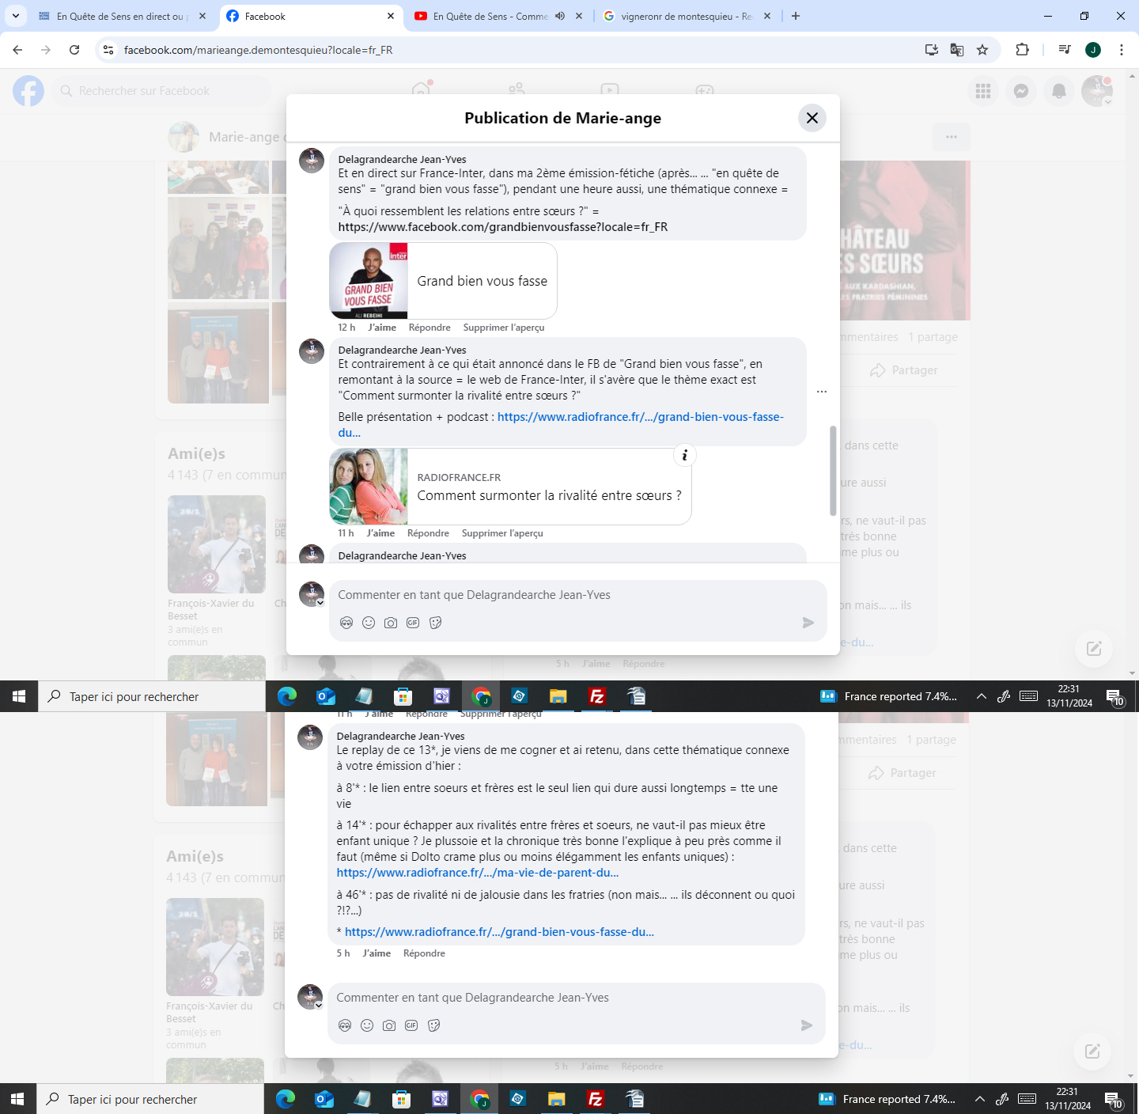
Task: Add sticker in upper comment box
Action: [x=435, y=623]
